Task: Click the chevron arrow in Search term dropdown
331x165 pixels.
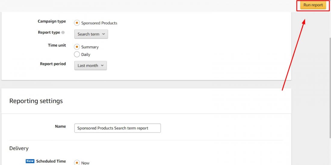Action: click(x=104, y=34)
